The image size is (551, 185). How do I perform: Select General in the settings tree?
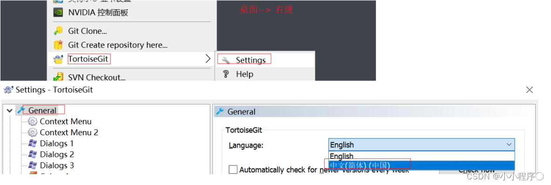(42, 110)
